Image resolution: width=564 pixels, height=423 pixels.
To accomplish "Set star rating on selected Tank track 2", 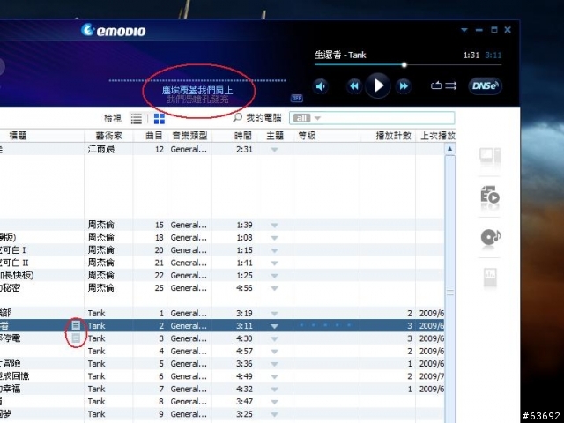I will pos(325,325).
